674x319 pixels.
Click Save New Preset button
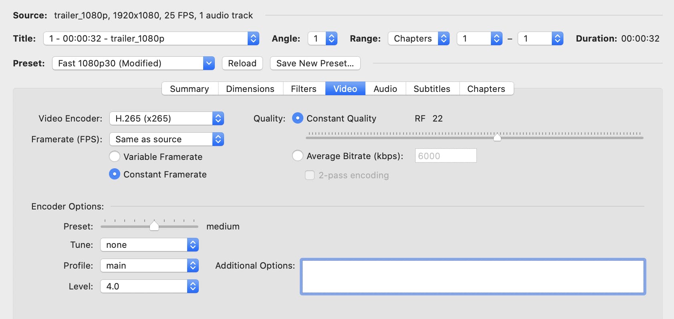point(315,63)
